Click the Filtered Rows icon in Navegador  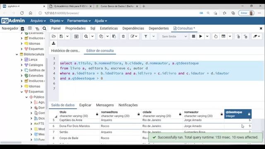pos(37,29)
